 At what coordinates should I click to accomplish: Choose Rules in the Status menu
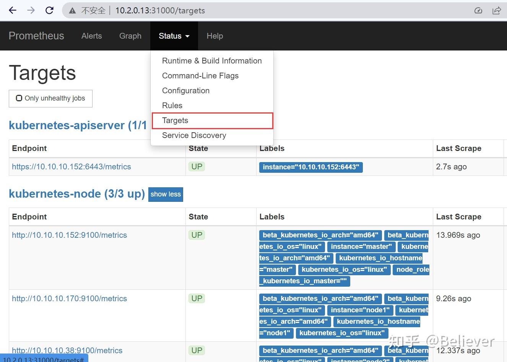coord(172,105)
